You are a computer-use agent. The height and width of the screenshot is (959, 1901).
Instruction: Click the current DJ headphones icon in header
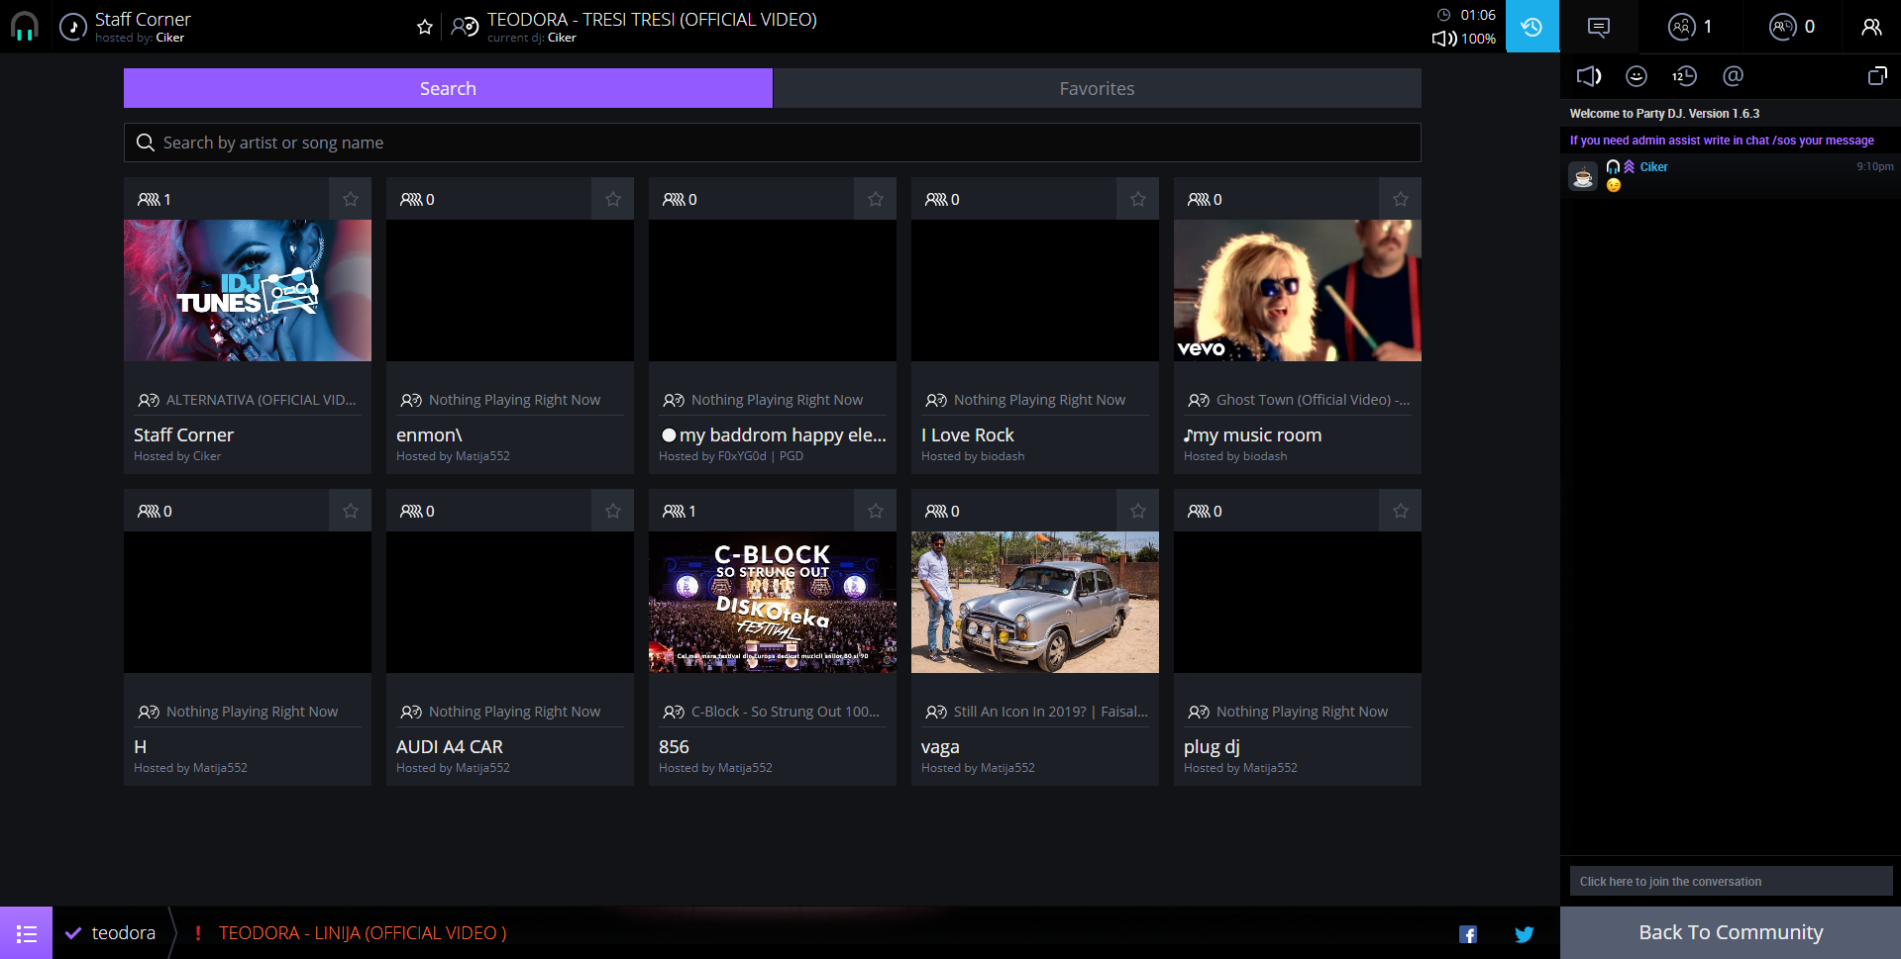(465, 27)
